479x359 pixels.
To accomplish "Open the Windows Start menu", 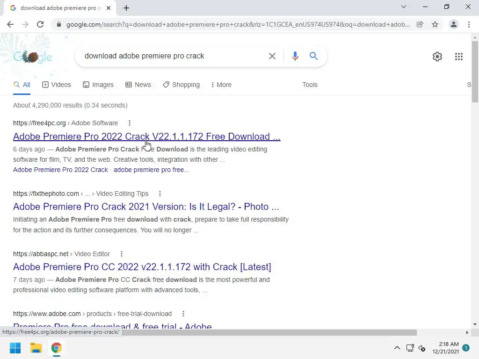I will point(15,348).
